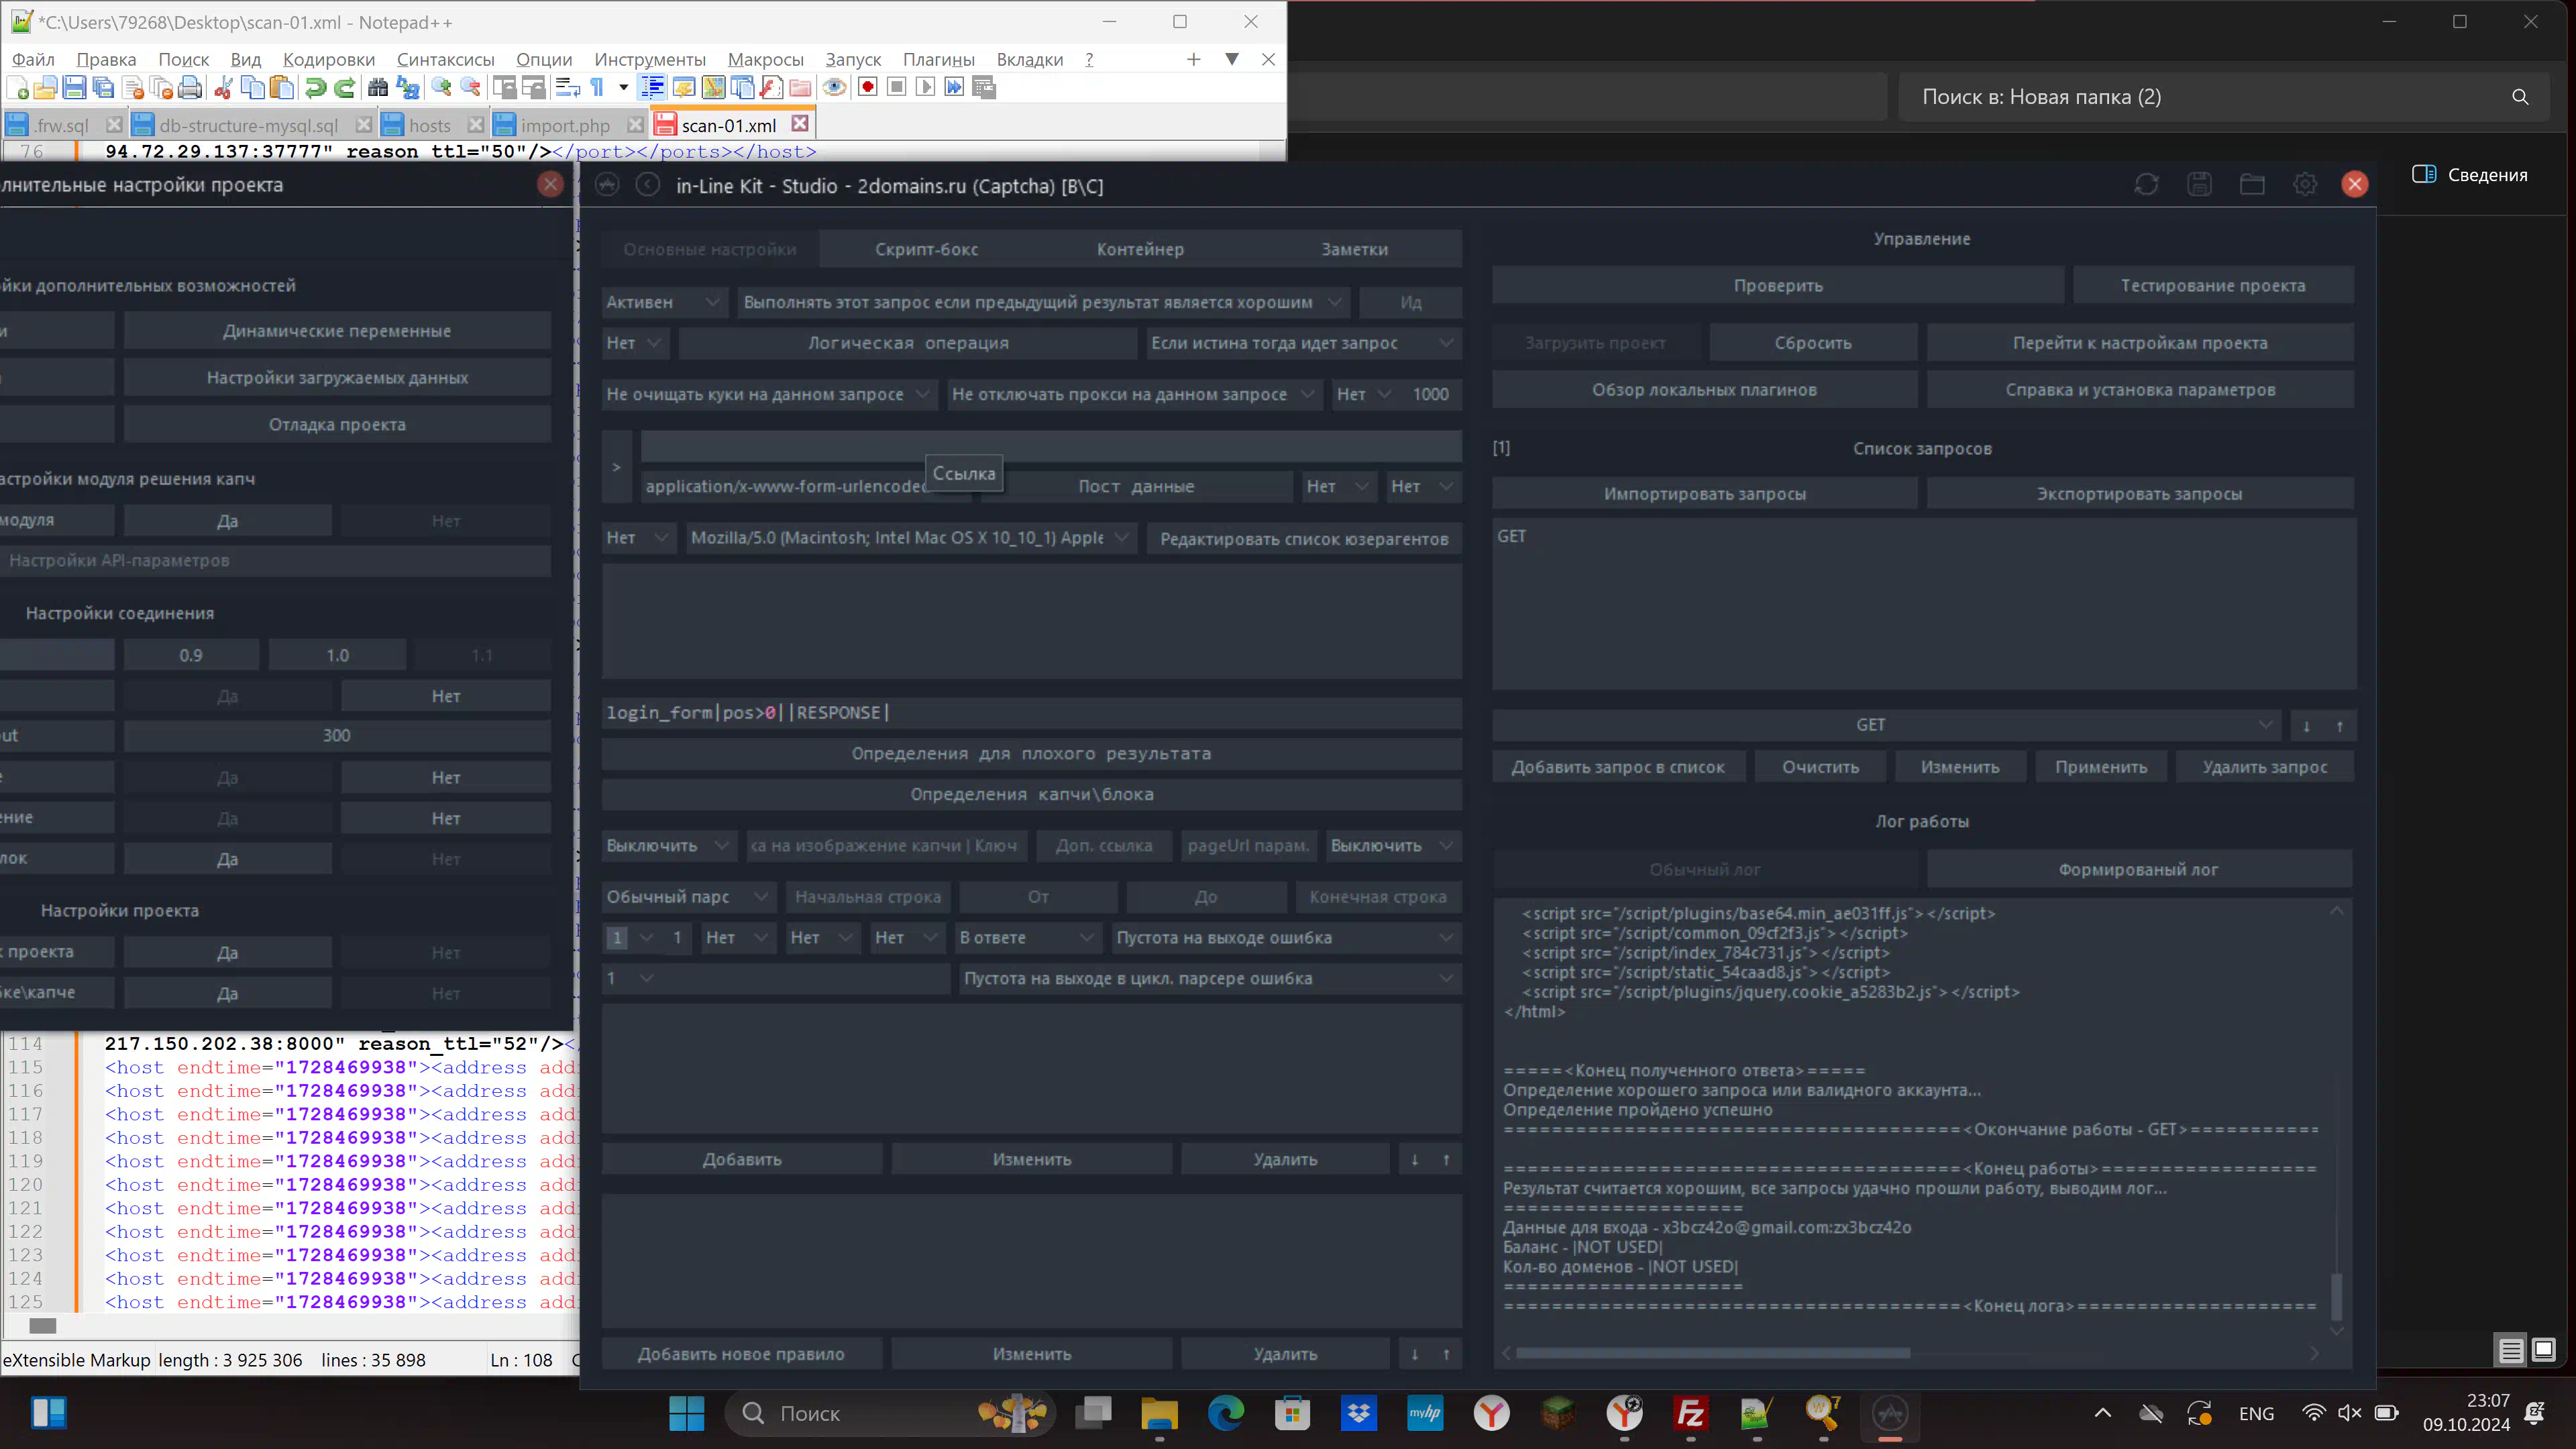Click Undo arrow in Notepad++ toolbar
The image size is (2576, 1449).
click(x=315, y=88)
